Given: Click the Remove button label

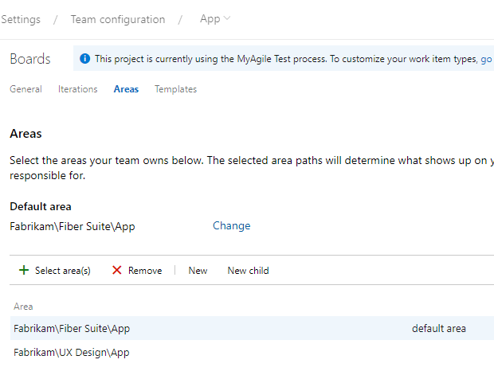Looking at the screenshot, I should [x=145, y=271].
